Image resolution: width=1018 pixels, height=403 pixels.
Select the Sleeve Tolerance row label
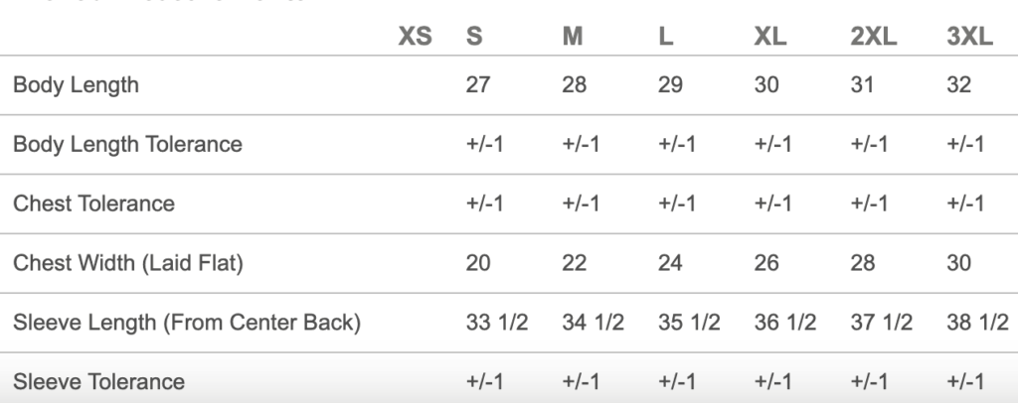tap(98, 381)
